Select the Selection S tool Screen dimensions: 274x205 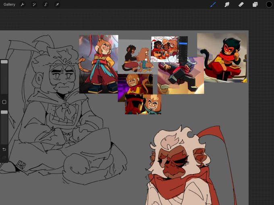46,4
